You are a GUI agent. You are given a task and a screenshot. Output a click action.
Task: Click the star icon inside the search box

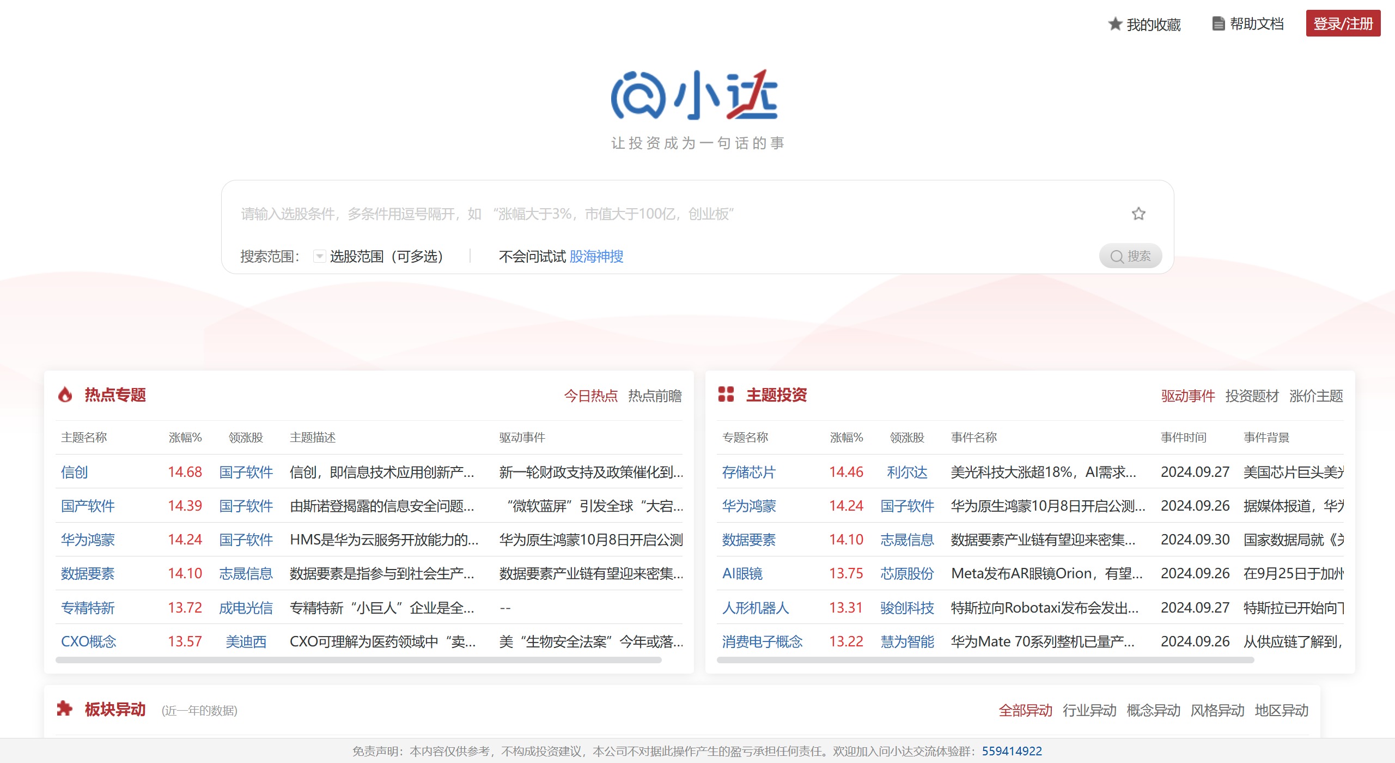tap(1138, 214)
